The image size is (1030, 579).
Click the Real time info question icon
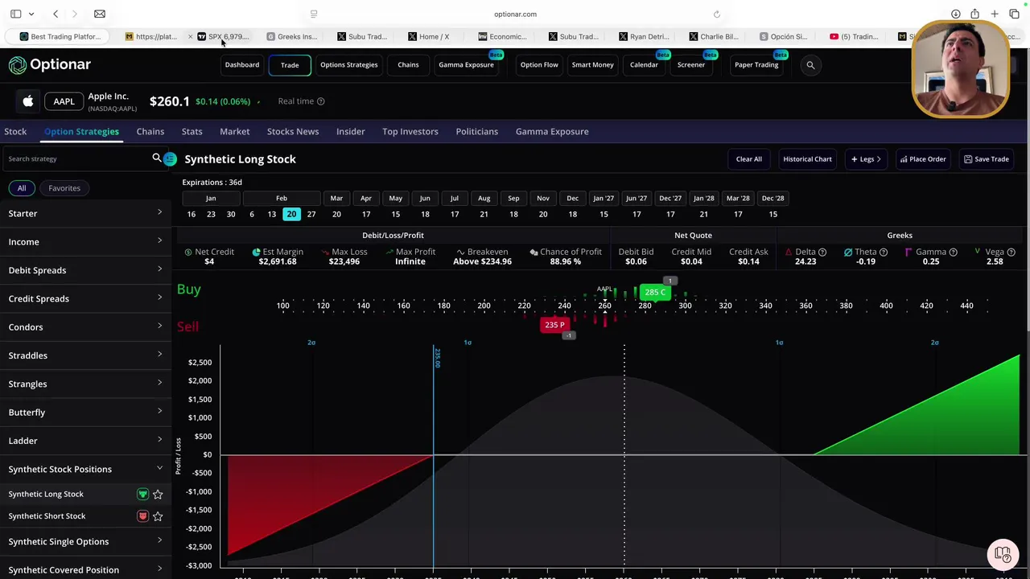pyautogui.click(x=320, y=101)
